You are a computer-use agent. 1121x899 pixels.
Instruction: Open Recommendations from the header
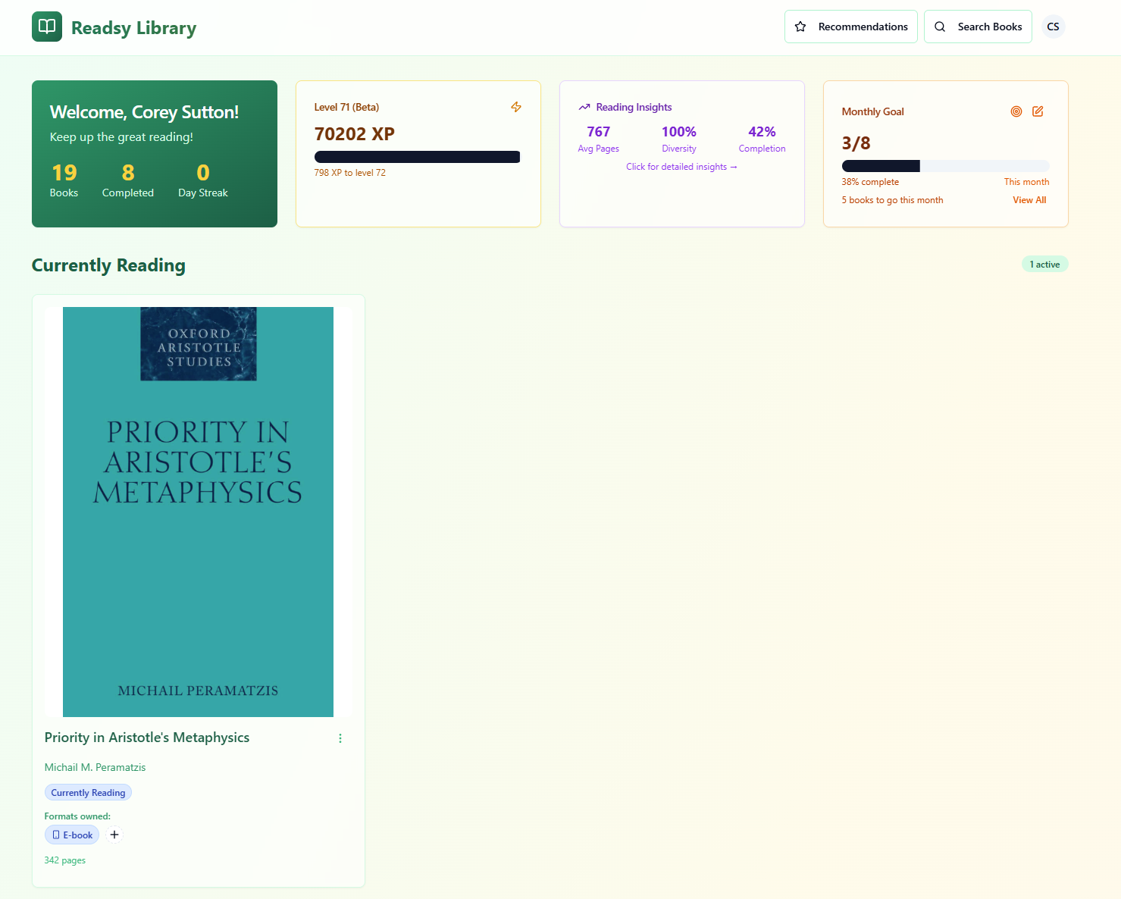tap(850, 27)
